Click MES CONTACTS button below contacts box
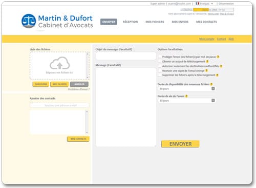Screen dimensions: 256x188 [x=78, y=139]
